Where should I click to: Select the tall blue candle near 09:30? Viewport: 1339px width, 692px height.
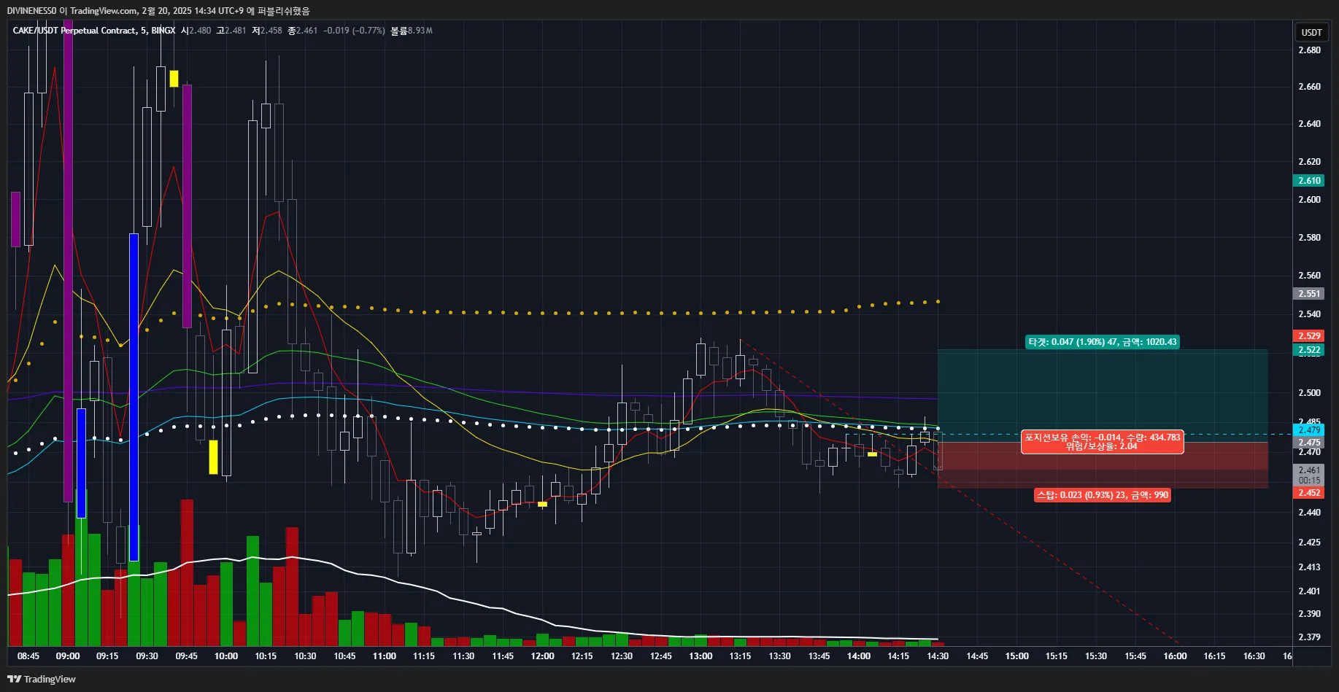click(134, 397)
